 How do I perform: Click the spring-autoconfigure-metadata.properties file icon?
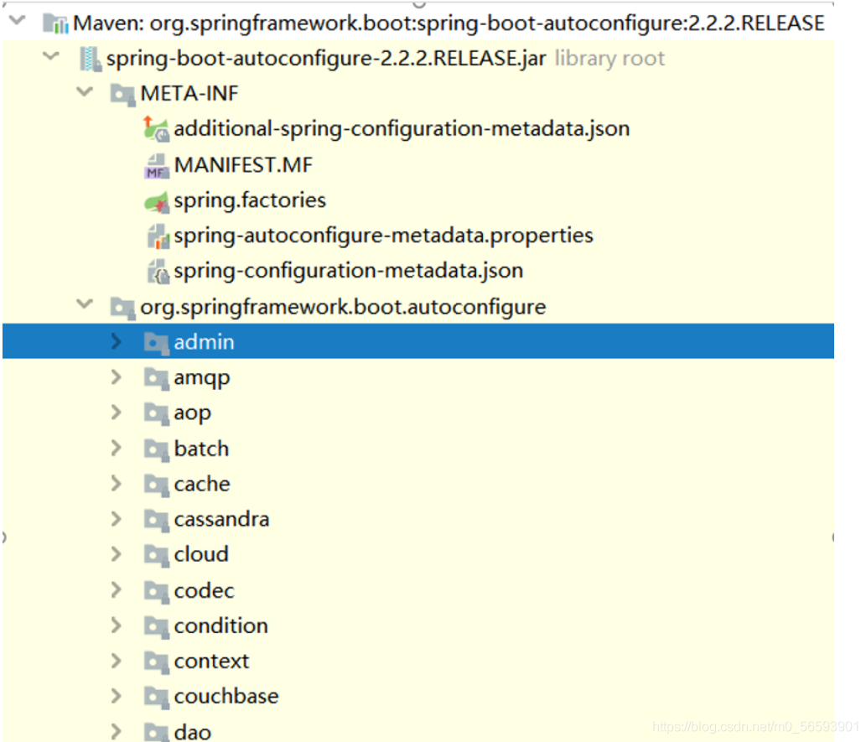(158, 236)
